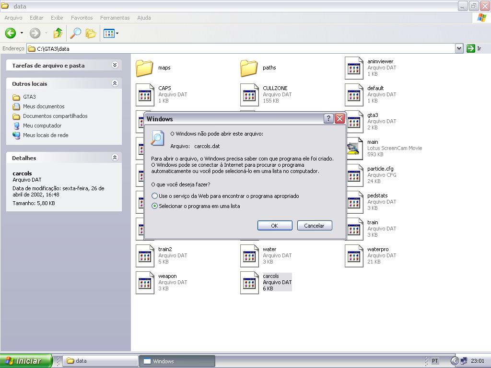
Task: Open the Exibir menu
Action: click(57, 18)
